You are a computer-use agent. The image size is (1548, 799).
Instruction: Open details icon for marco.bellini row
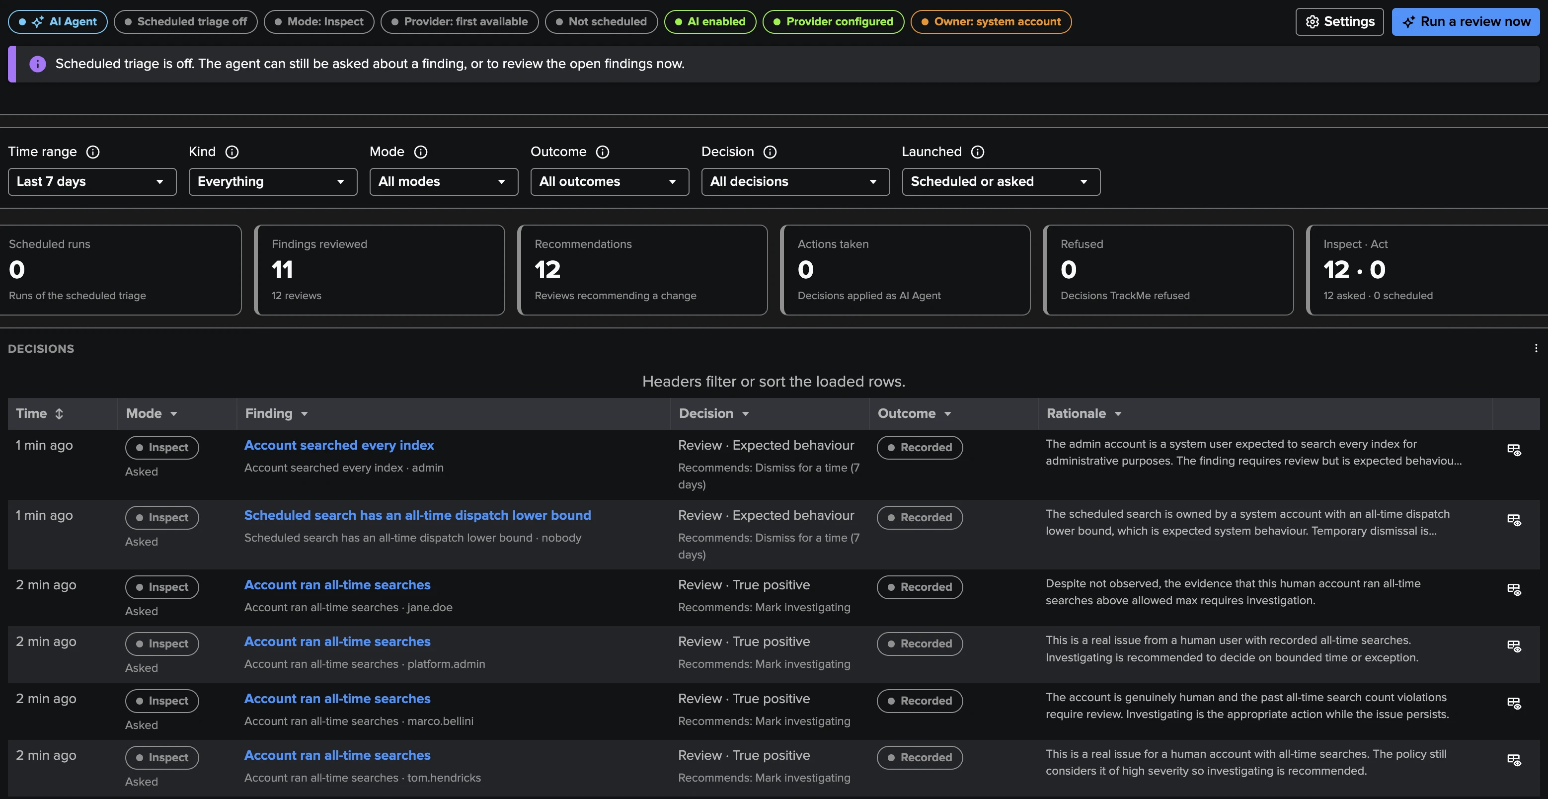[x=1514, y=703]
